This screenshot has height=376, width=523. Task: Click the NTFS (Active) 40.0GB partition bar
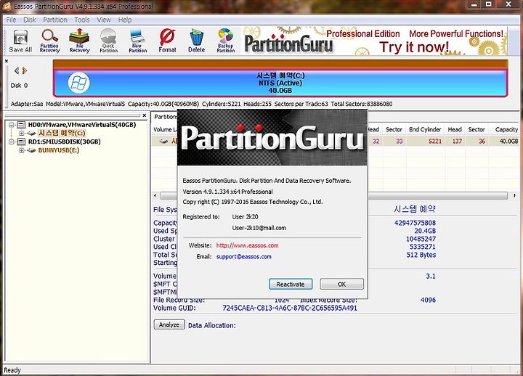(x=280, y=83)
